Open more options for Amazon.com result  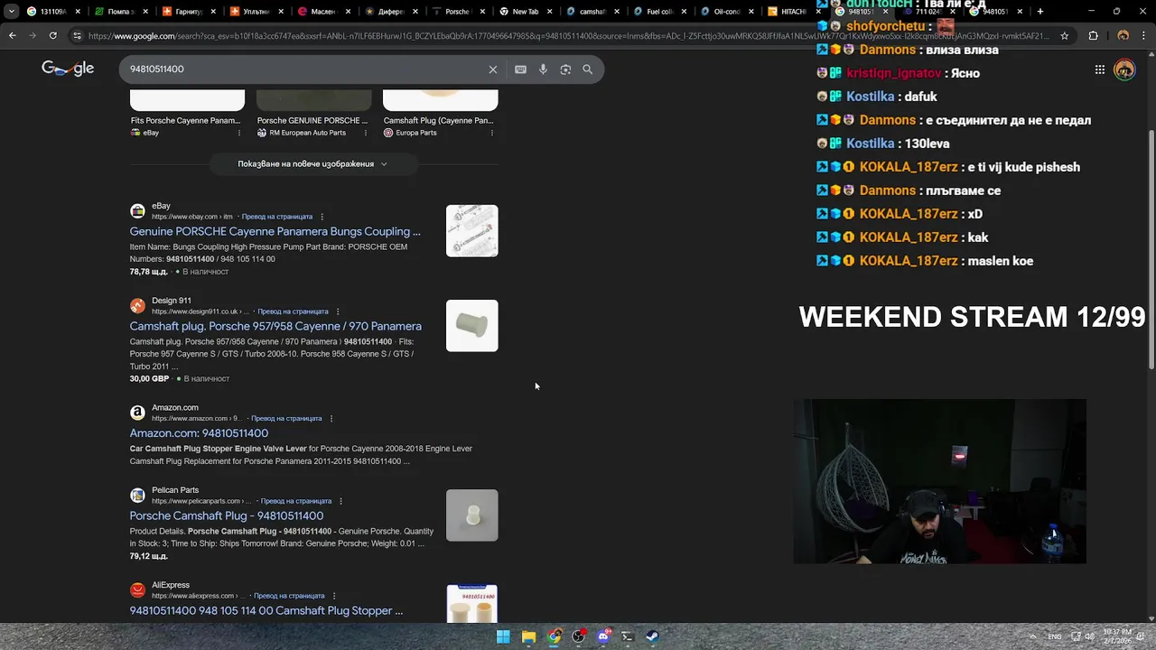click(x=331, y=419)
